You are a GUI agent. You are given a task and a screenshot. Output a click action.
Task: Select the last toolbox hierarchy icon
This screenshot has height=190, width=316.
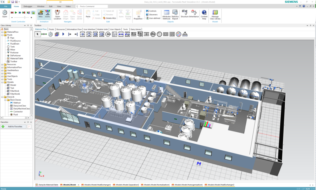(185, 34)
